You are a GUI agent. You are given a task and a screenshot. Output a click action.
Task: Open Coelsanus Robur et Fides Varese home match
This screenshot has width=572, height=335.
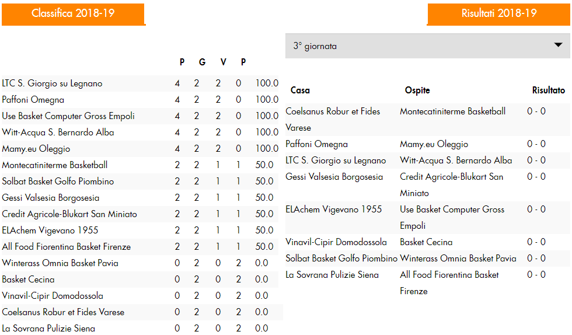pos(333,119)
